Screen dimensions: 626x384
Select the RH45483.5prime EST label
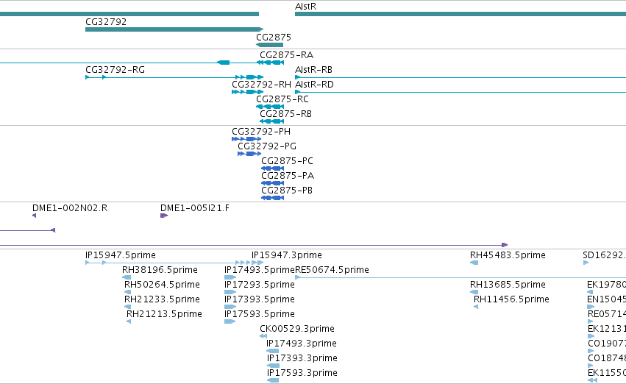[x=508, y=255]
